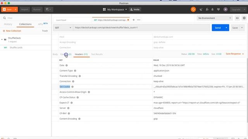Screen dimensions: 248x139
Task: Open the Save Response dropdown
Action: 234,54
